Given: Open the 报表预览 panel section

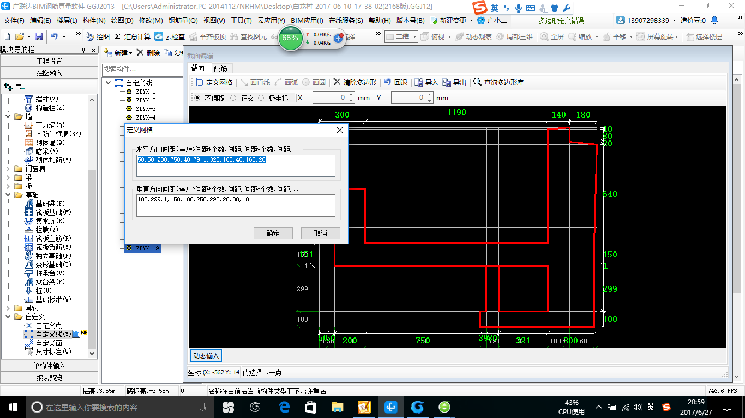Looking at the screenshot, I should [49, 378].
